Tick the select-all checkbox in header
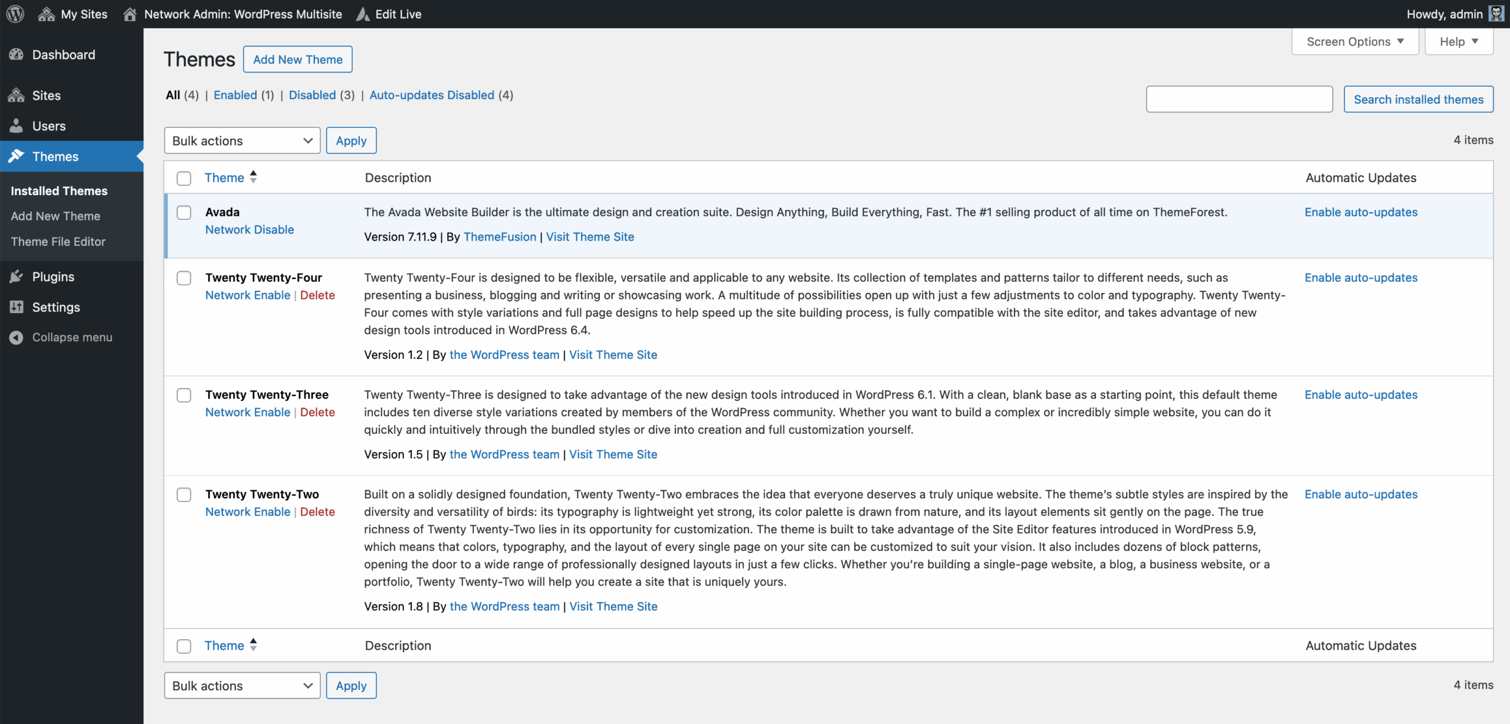This screenshot has width=1510, height=724. (x=184, y=178)
